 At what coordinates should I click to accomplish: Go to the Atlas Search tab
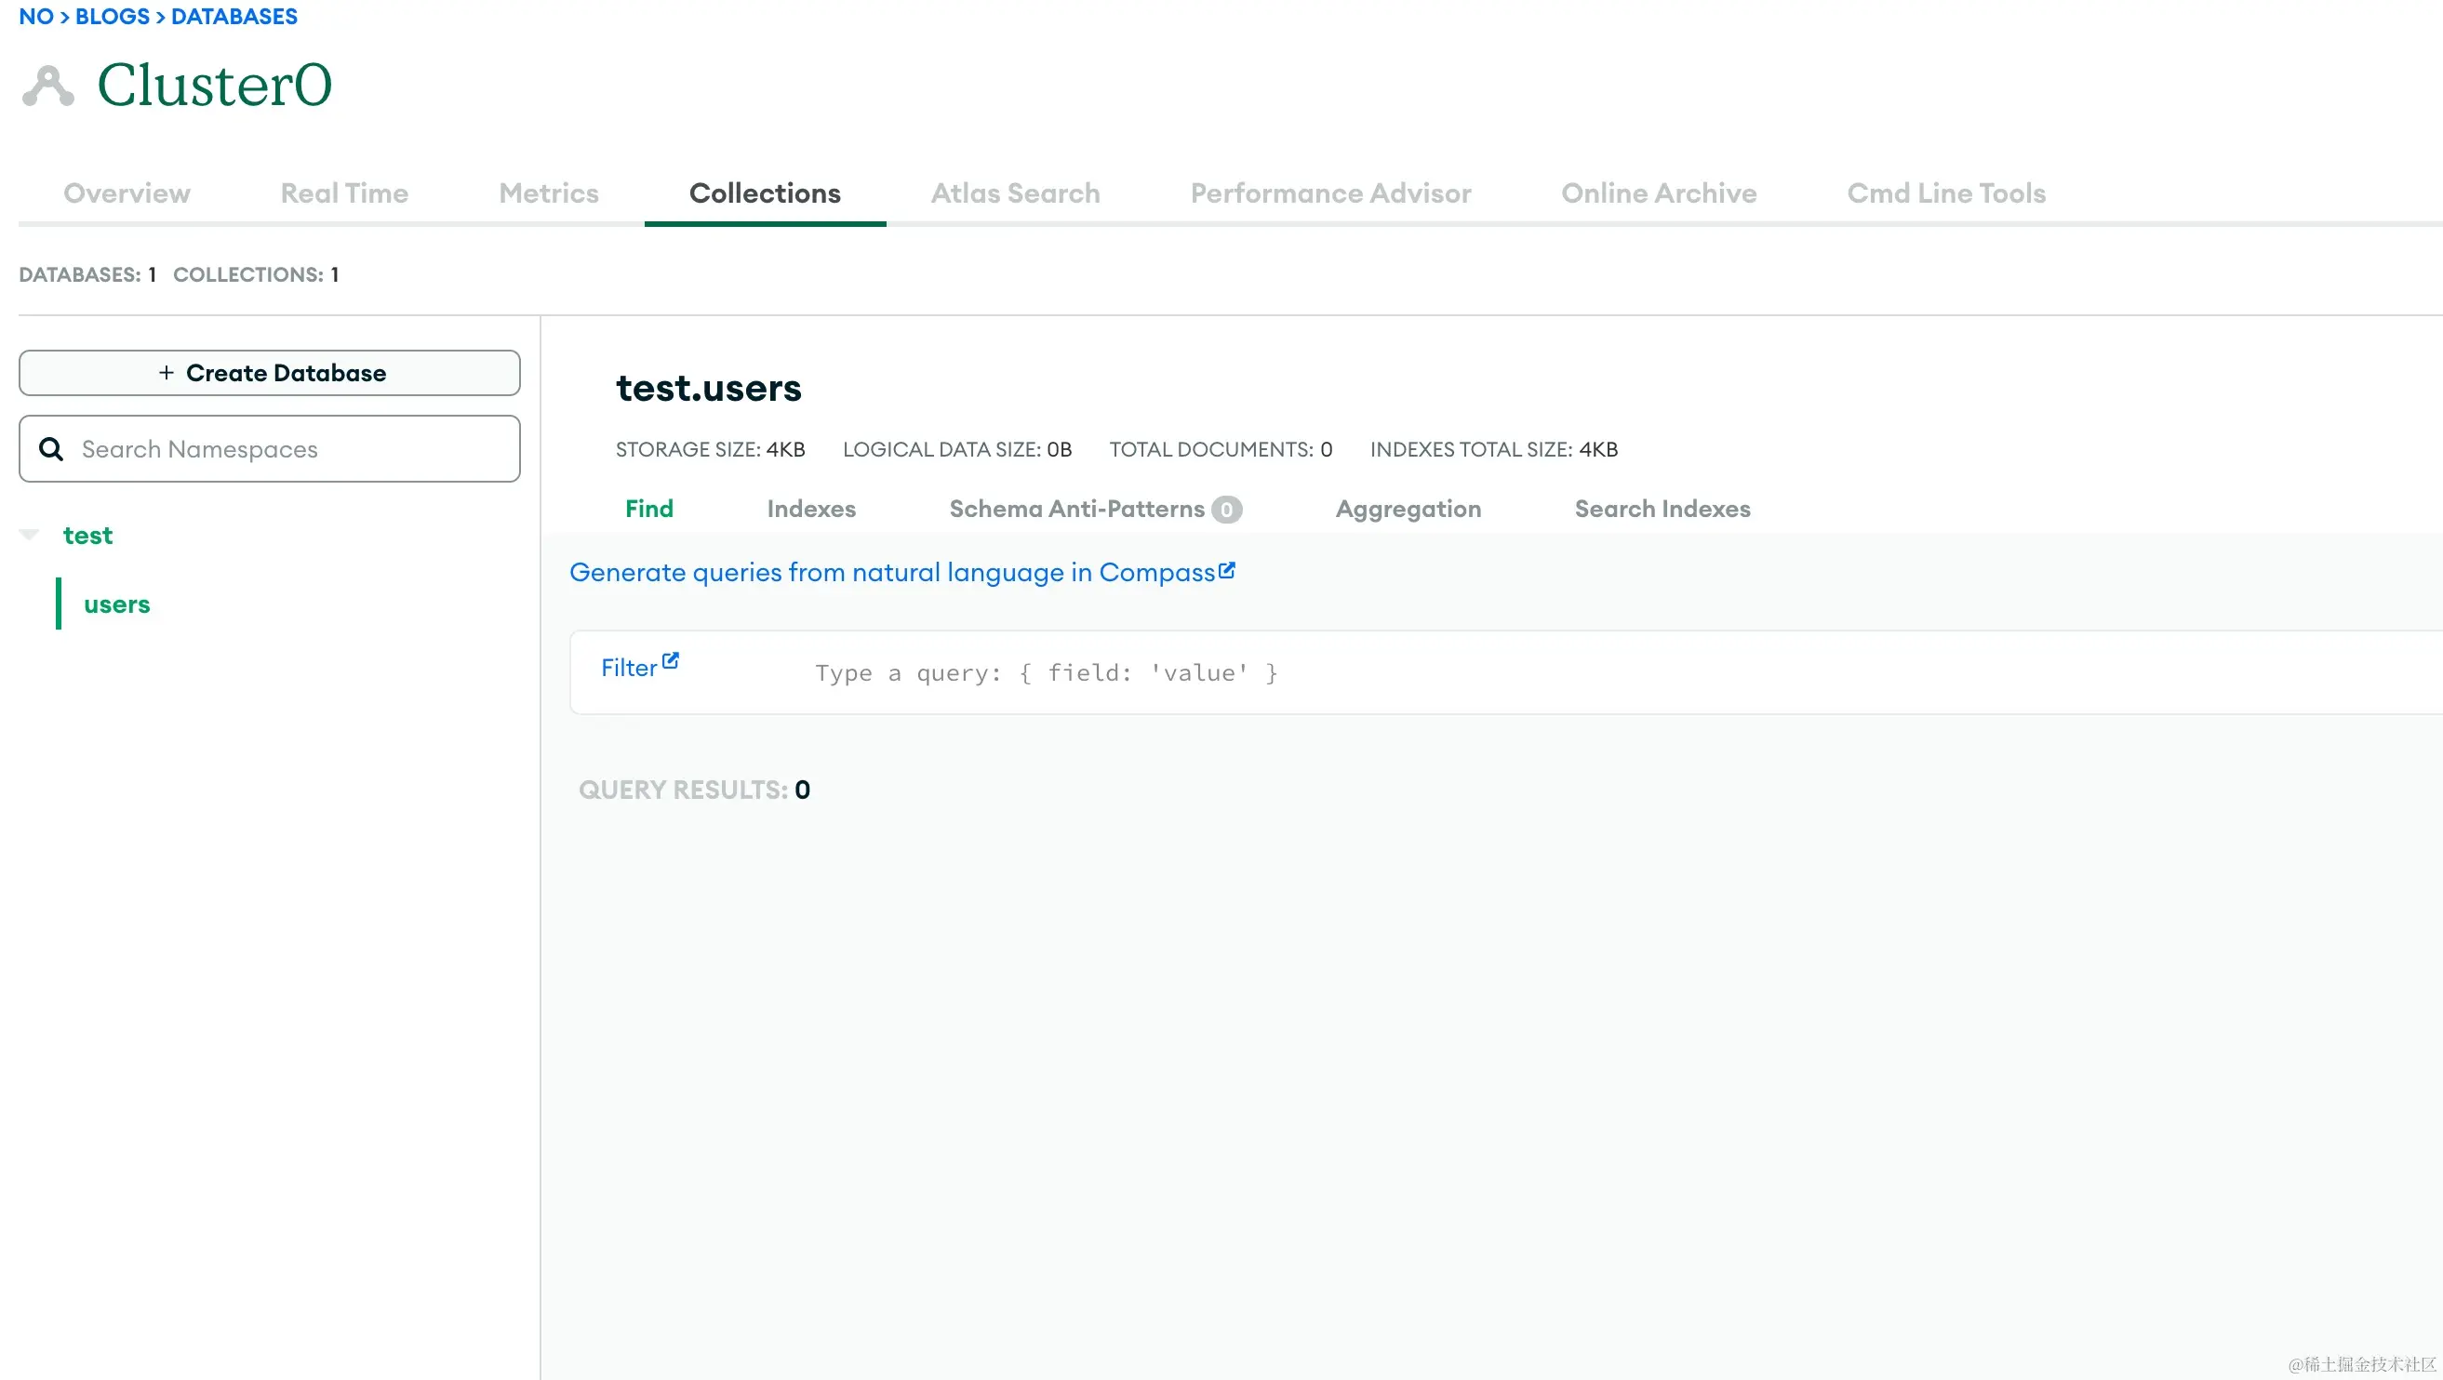point(1015,193)
